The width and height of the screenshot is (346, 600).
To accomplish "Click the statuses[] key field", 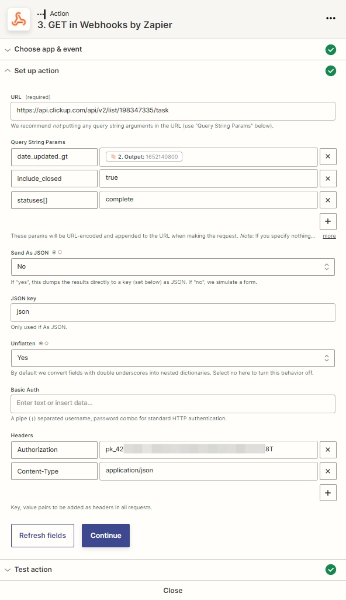I will (x=54, y=200).
